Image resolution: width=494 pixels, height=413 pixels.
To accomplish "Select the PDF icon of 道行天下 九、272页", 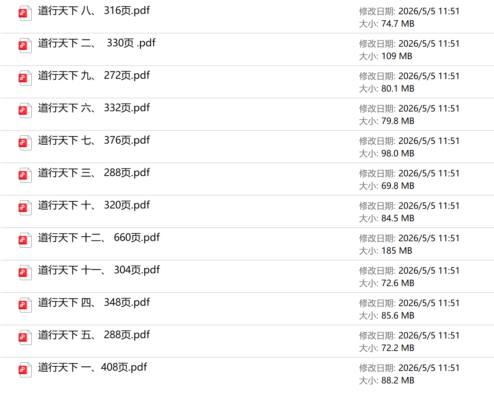I will click(25, 78).
